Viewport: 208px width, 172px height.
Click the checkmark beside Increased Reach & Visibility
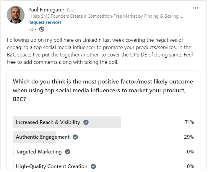click(x=86, y=122)
